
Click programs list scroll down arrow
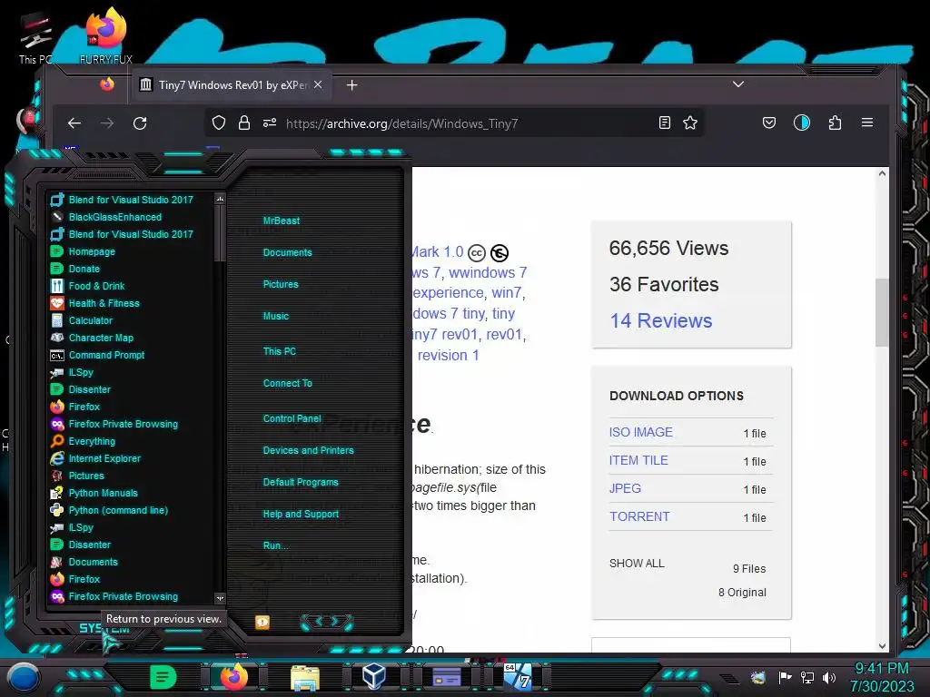[220, 599]
